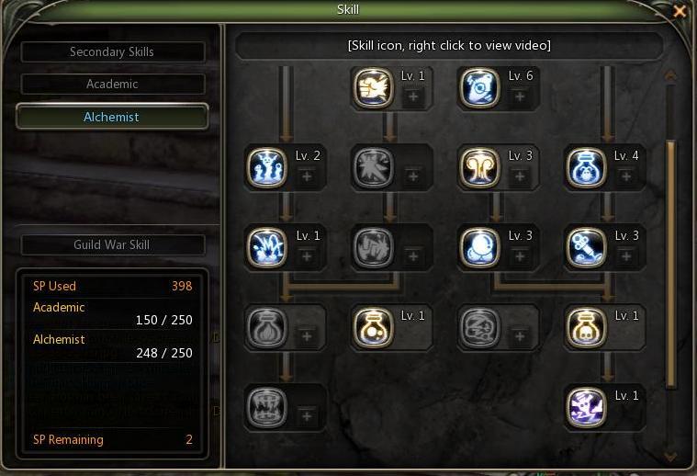Click plus button beside mushroom cloud skill
The image size is (697, 476).
tap(520, 176)
